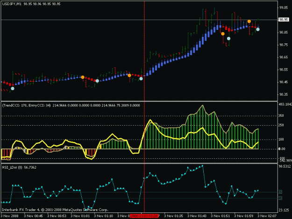Click the light-blue dot beside the red crosshair line

[141, 79]
